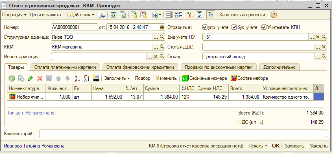This screenshot has width=332, height=154.
Task: Move the table row down
Action: click(68, 78)
